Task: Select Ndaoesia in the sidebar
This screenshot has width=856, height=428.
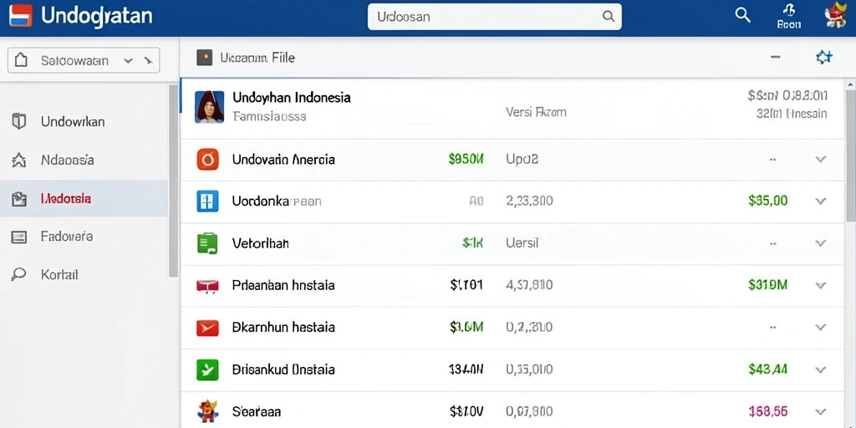Action: 84,160
